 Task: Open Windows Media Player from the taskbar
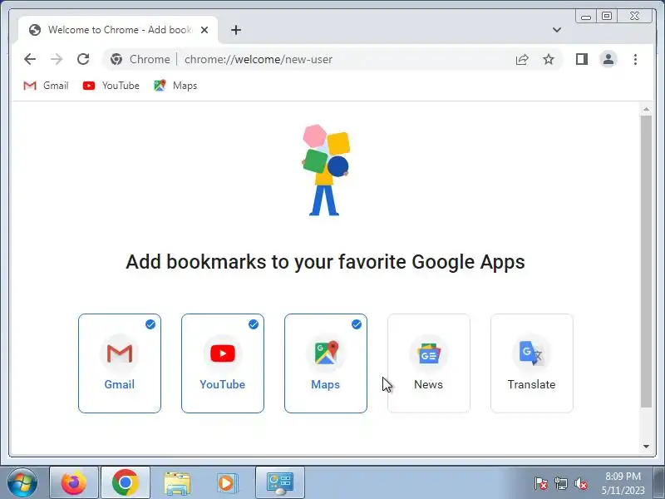(x=228, y=483)
